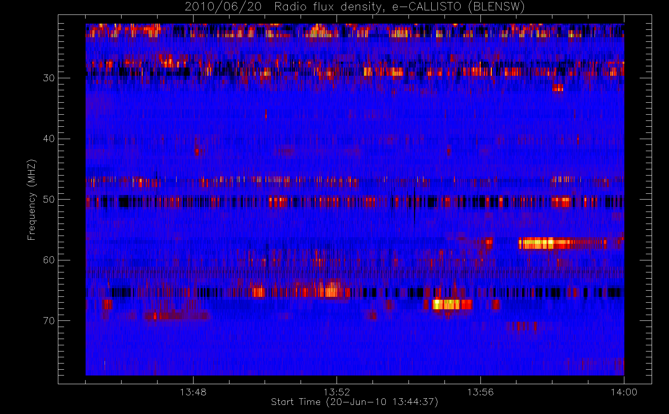Click the time tick label 13:56

[x=480, y=392]
